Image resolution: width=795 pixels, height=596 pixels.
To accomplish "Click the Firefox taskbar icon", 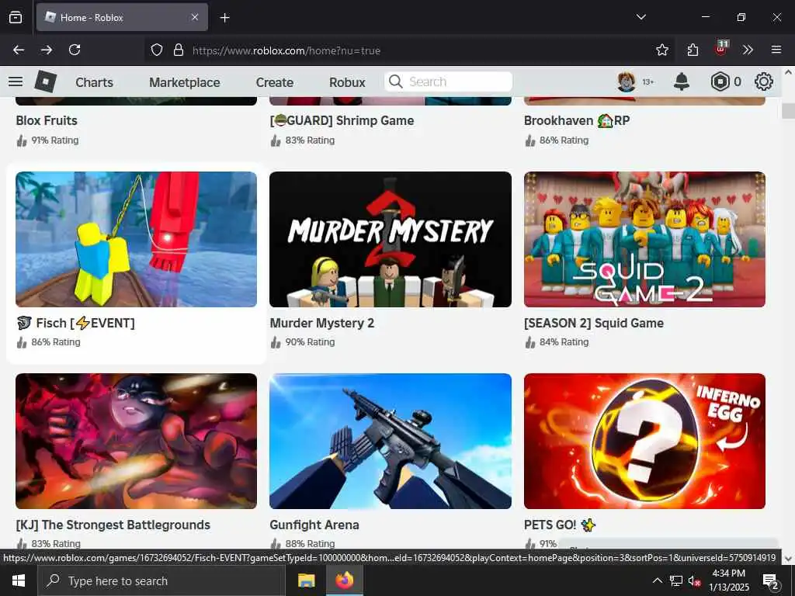I will click(344, 580).
